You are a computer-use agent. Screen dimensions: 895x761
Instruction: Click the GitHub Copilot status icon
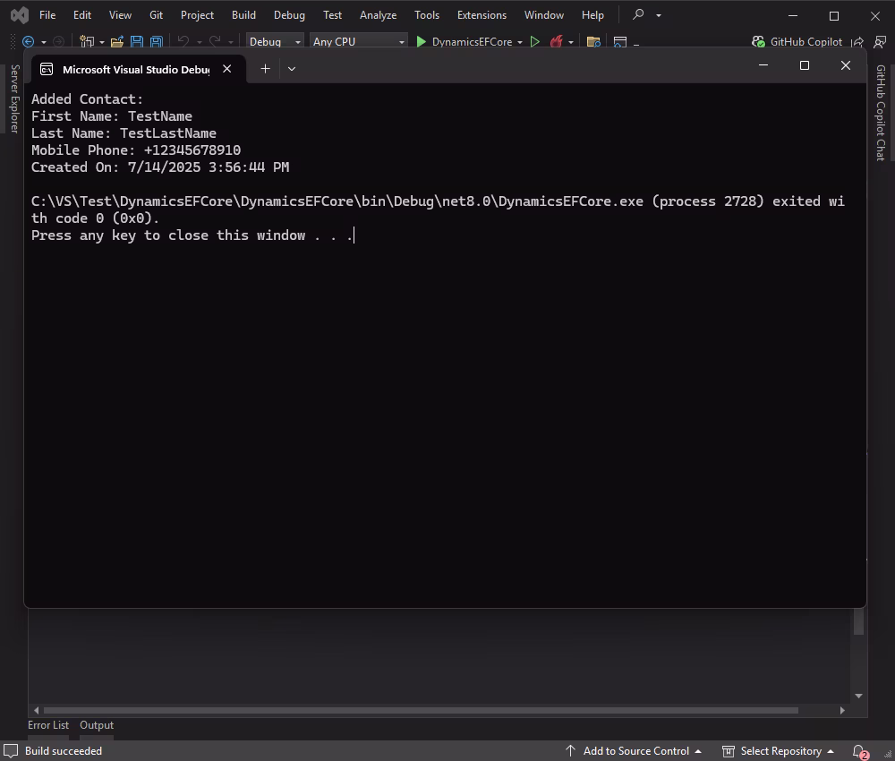pyautogui.click(x=758, y=42)
